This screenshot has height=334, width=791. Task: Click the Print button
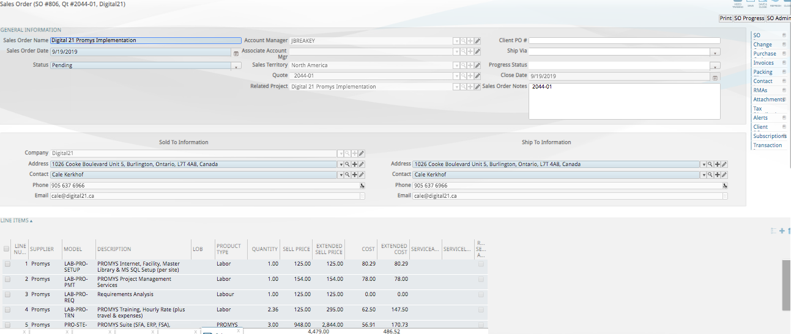pos(726,18)
